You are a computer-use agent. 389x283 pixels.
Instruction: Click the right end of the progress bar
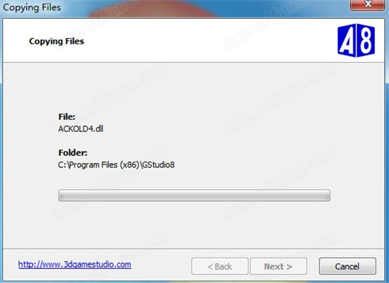[x=327, y=196]
